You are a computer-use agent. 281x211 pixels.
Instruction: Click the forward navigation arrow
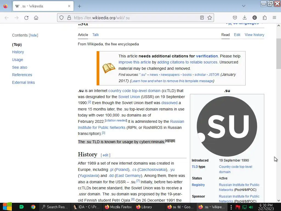pos(16,18)
